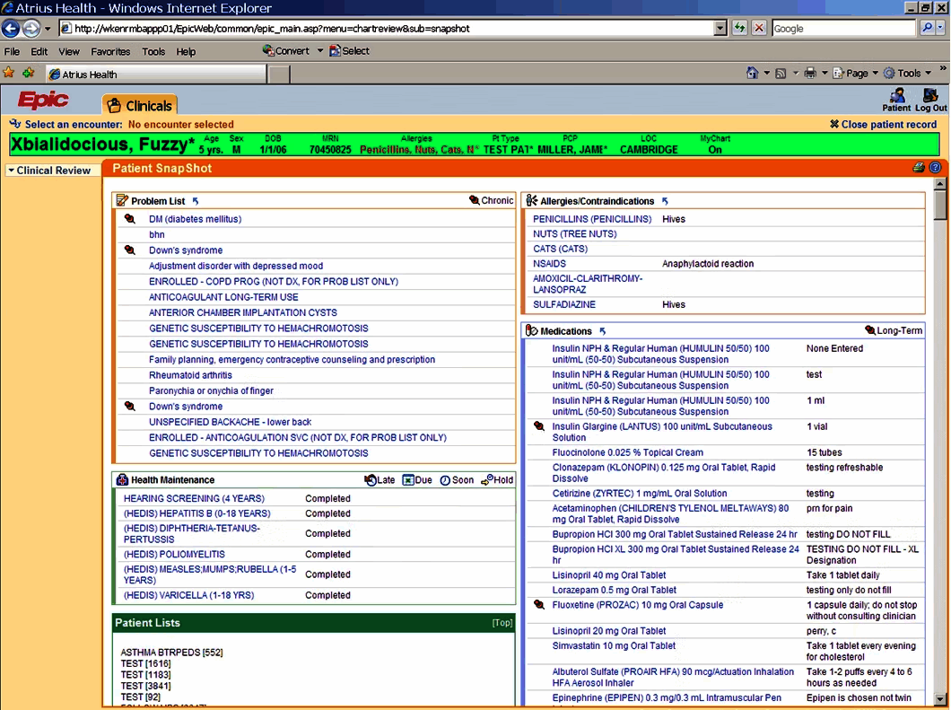951x710 pixels.
Task: Click the [Top] link in Patient Lists
Action: tap(502, 623)
